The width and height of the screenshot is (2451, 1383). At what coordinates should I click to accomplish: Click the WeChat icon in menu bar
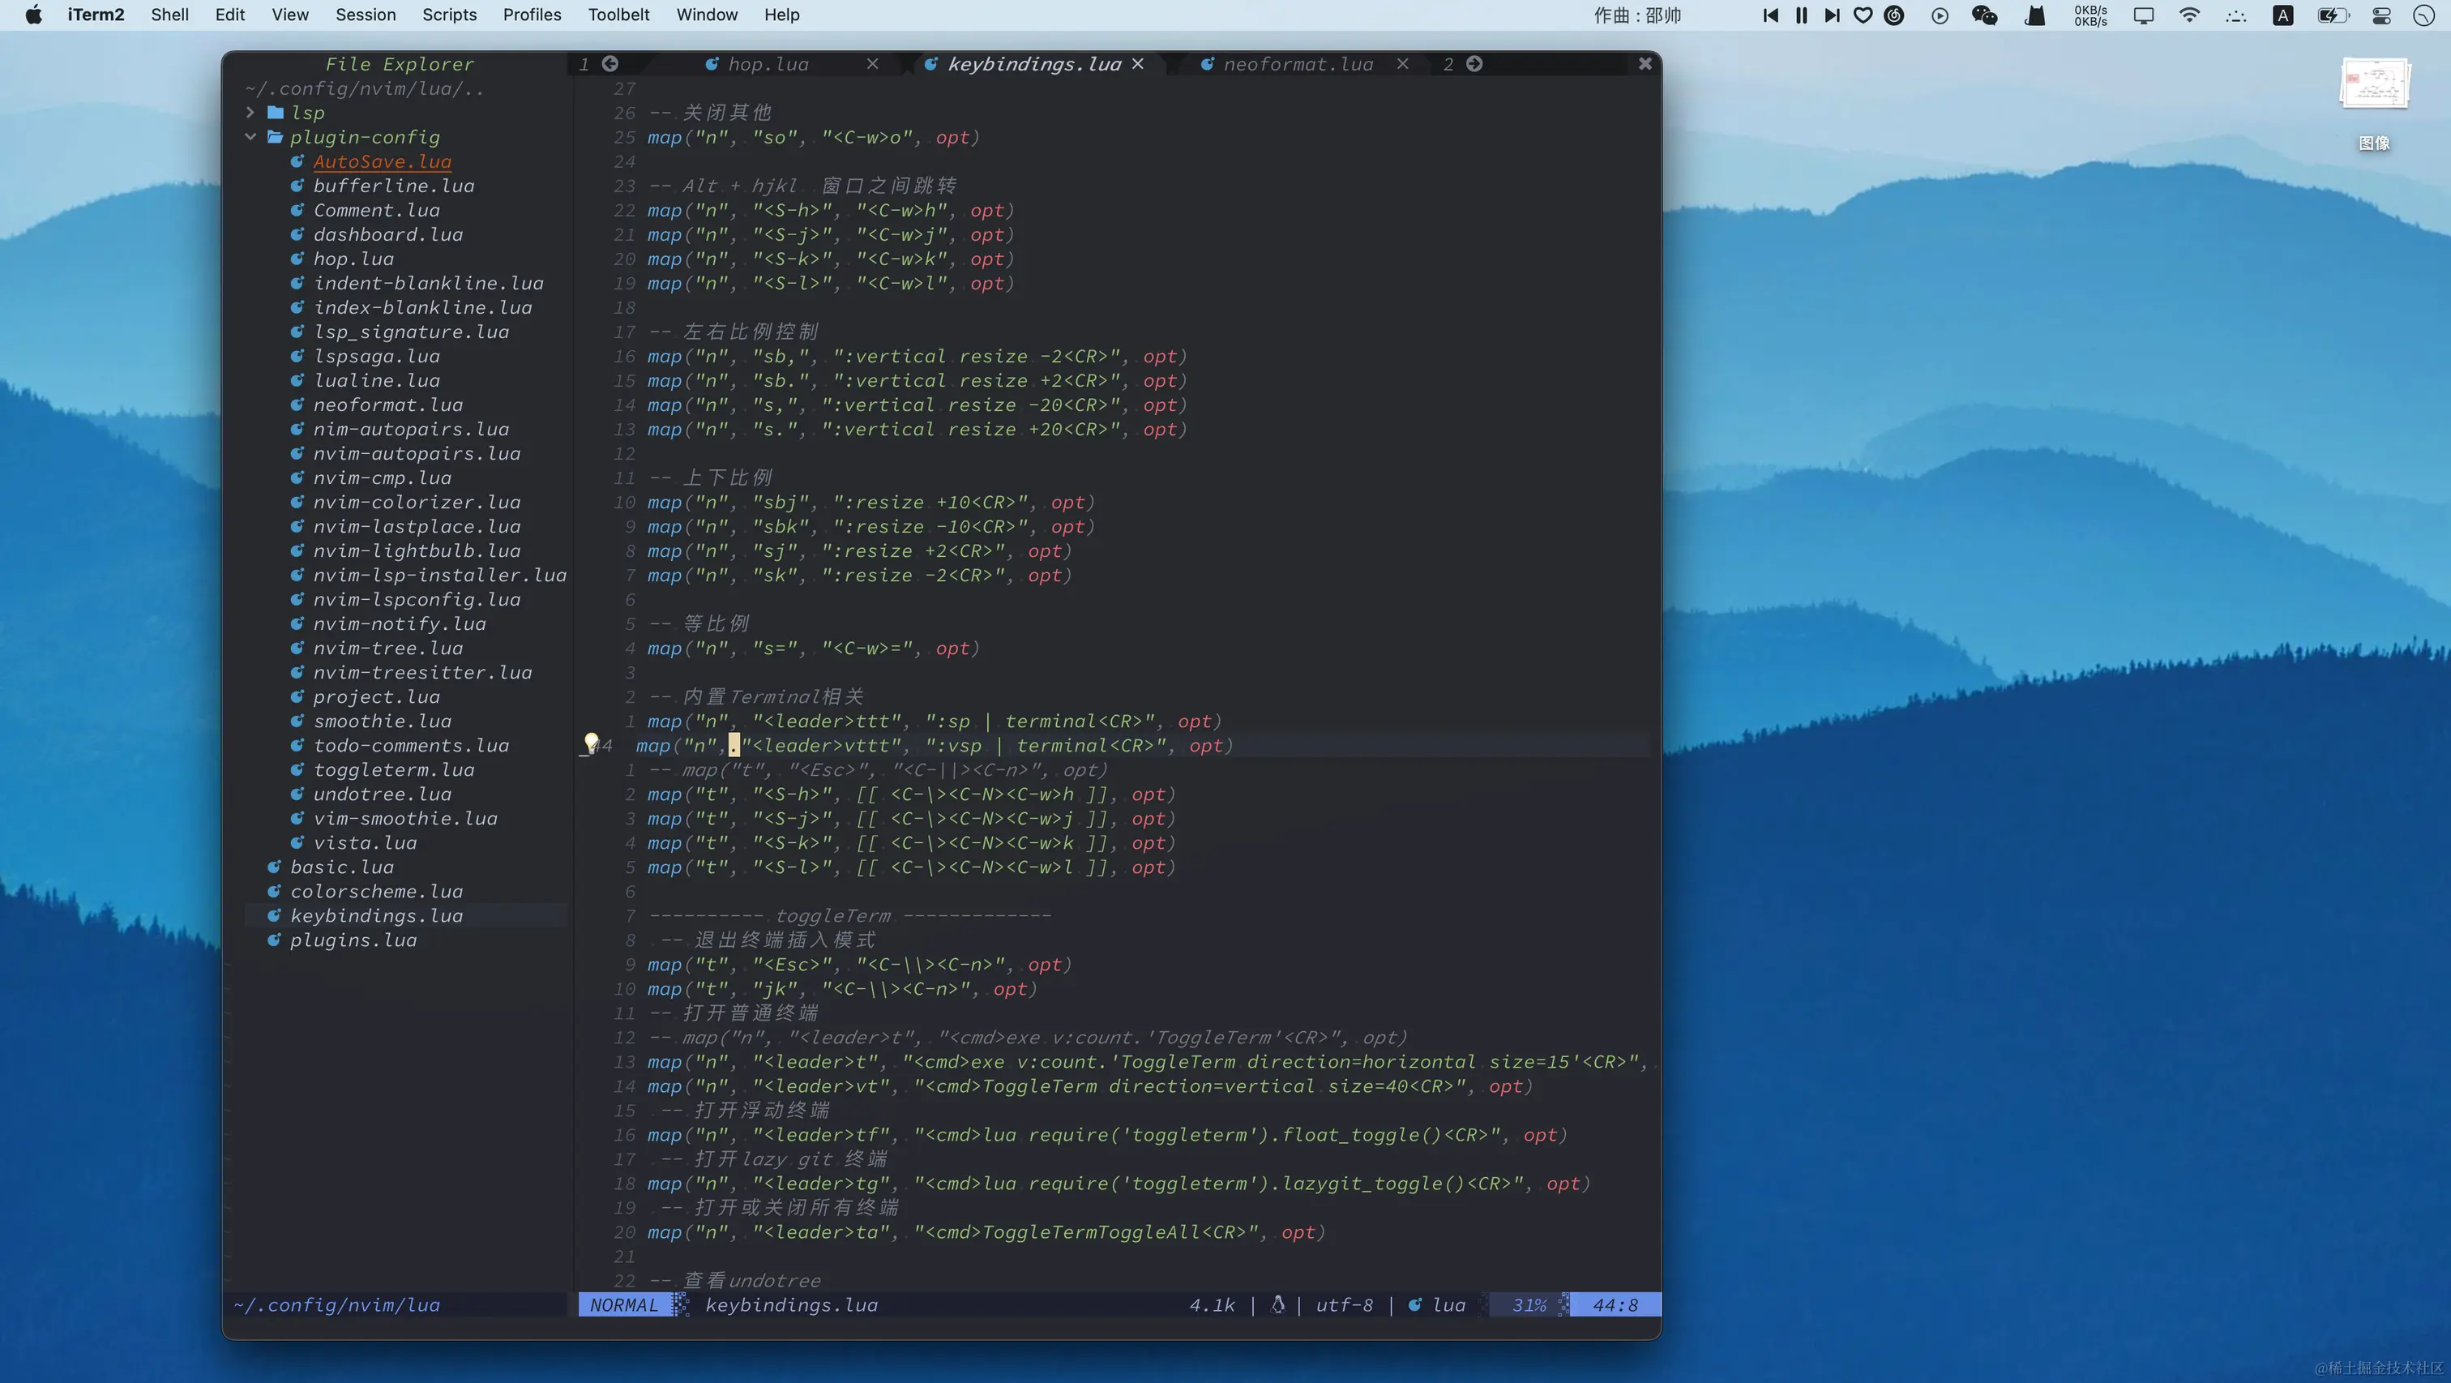click(1984, 15)
